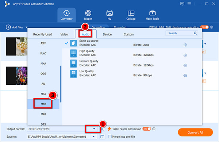Image resolution: width=219 pixels, height=142 pixels.
Task: Click the Convert All button
Action: coord(195,133)
